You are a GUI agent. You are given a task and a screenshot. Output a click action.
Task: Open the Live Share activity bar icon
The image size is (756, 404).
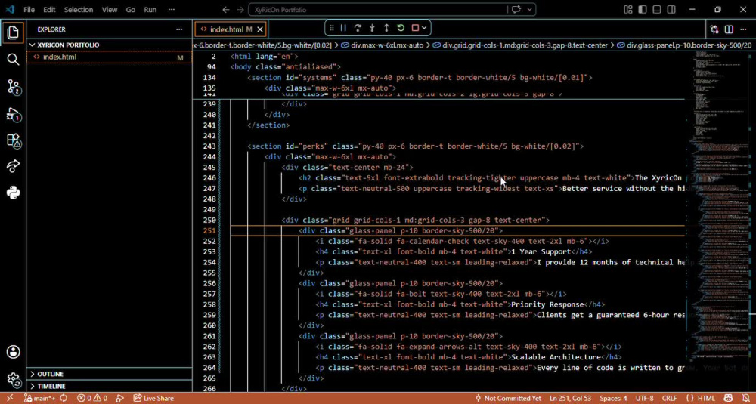[13, 166]
